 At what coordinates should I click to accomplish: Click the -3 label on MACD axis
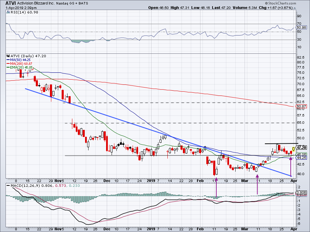point(299,210)
